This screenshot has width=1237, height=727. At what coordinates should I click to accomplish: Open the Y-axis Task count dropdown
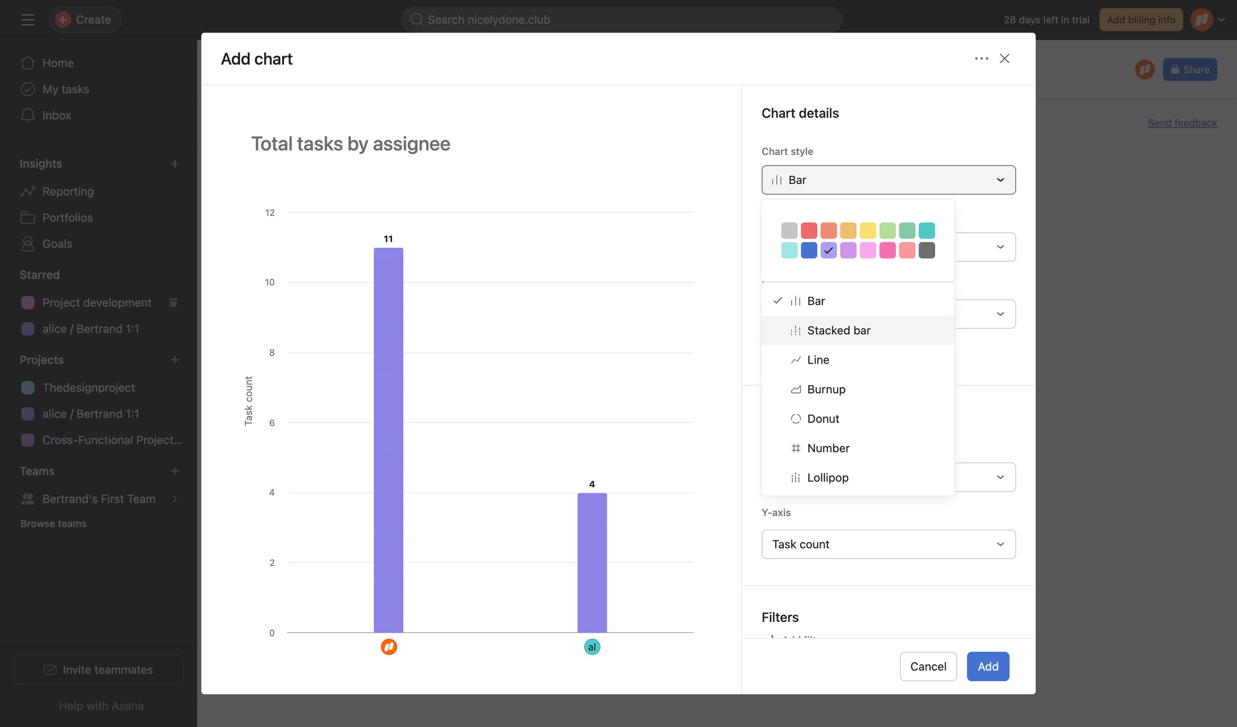889,544
